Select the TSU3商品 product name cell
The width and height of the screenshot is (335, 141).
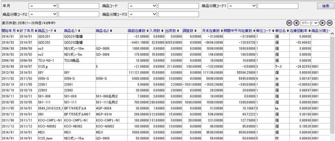(x=79, y=61)
